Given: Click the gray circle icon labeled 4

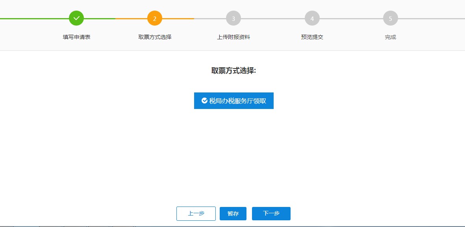Looking at the screenshot, I should (311, 17).
